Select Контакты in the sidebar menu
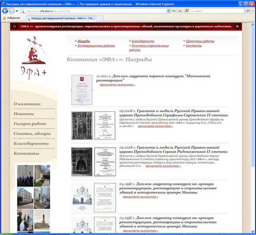Image resolution: width=256 pixels, height=235 pixels. (26, 153)
